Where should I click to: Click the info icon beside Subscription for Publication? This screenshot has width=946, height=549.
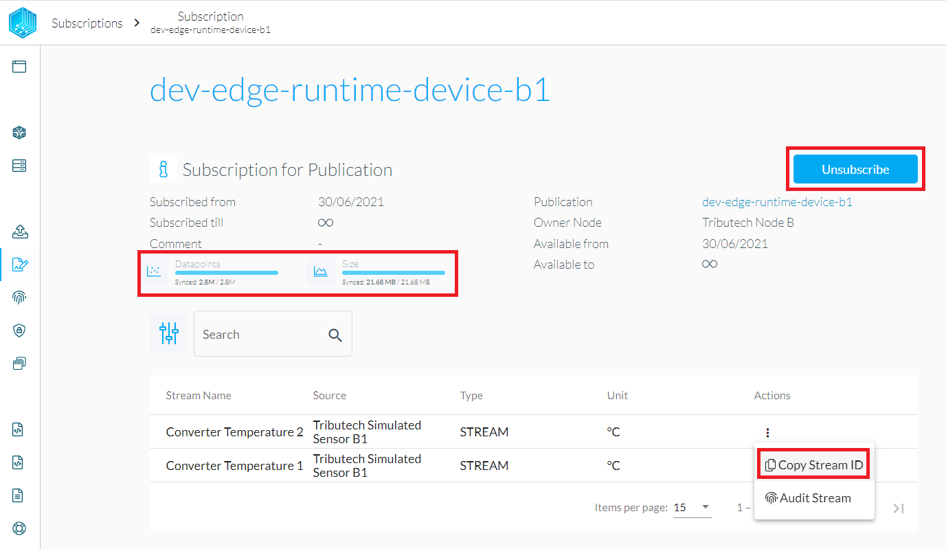pyautogui.click(x=164, y=169)
